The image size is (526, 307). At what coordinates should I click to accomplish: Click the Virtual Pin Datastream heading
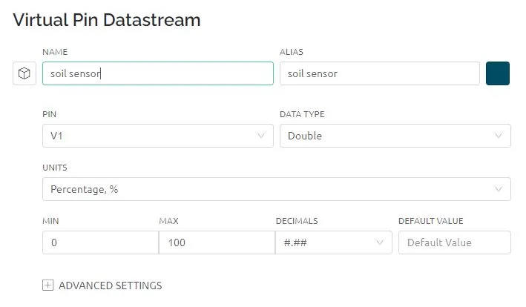click(x=107, y=20)
